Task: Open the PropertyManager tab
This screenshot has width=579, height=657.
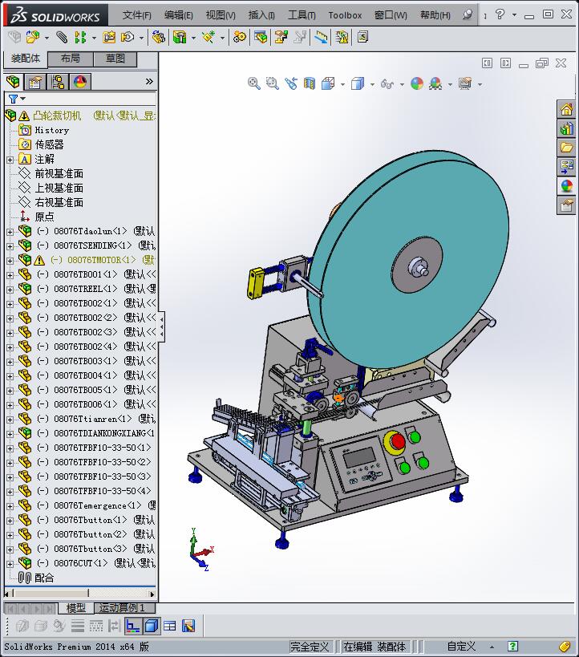Action: pyautogui.click(x=35, y=81)
